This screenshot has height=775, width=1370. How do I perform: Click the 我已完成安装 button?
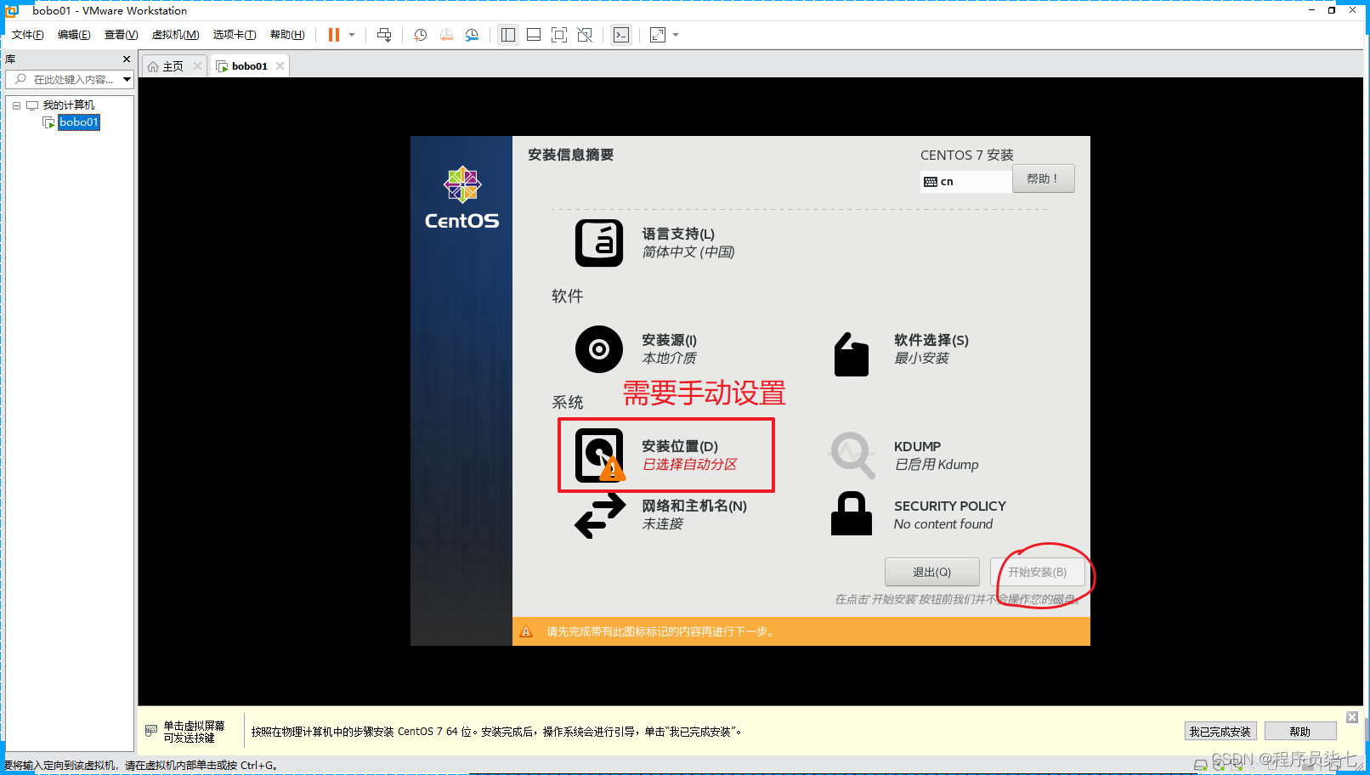pyautogui.click(x=1220, y=731)
